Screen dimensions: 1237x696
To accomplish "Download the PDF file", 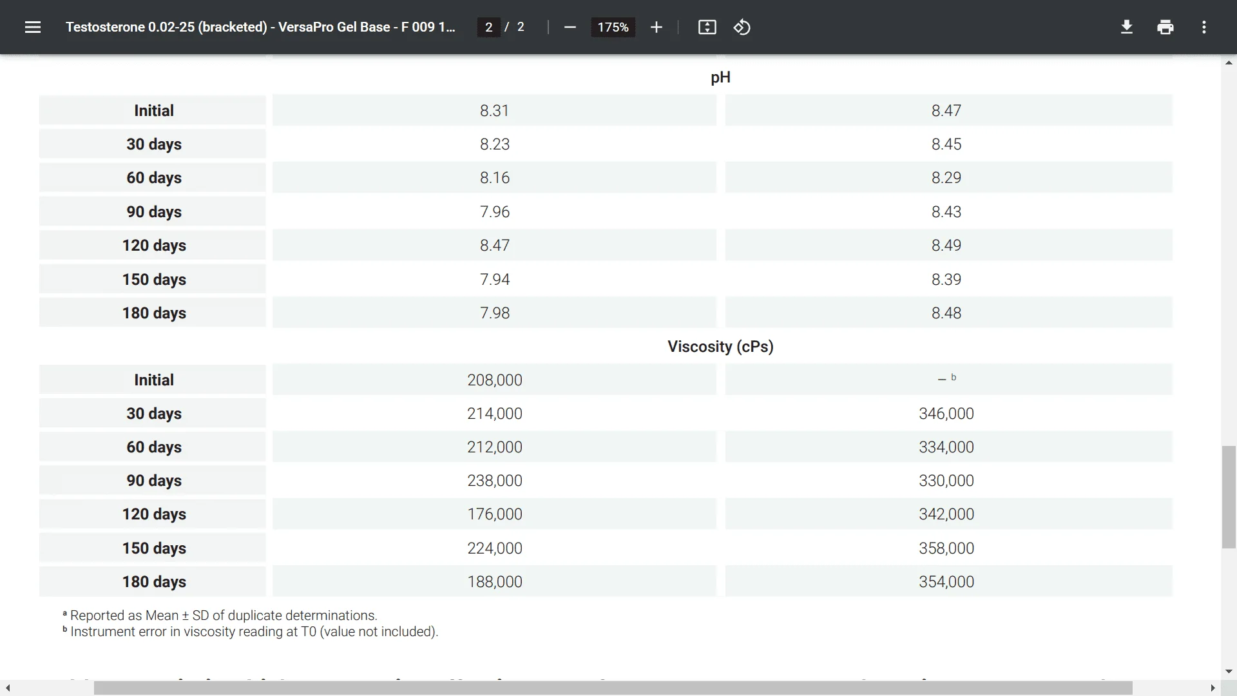I will coord(1126,27).
